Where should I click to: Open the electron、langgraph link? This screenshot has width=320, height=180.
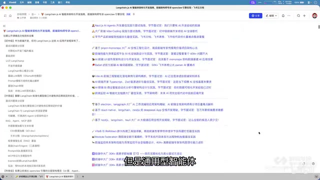(x=154, y=104)
